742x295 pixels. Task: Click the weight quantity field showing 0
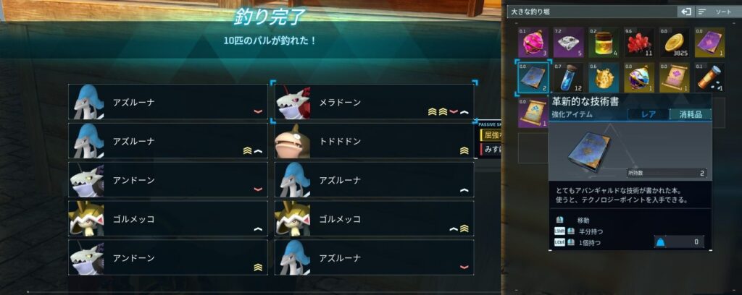[678, 241]
